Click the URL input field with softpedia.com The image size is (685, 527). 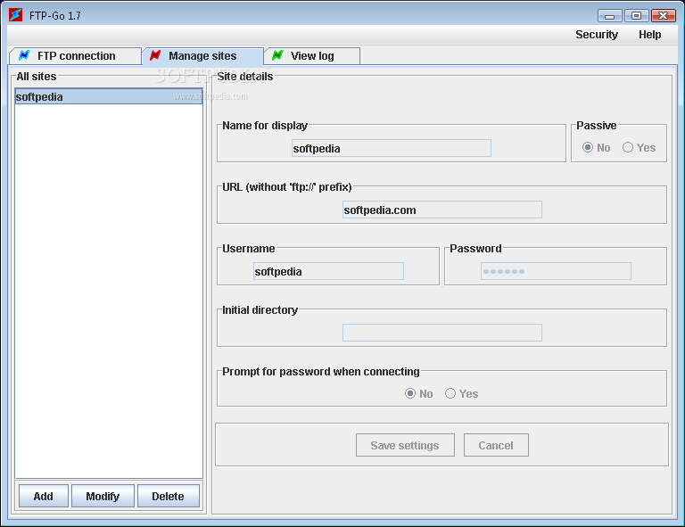point(442,210)
